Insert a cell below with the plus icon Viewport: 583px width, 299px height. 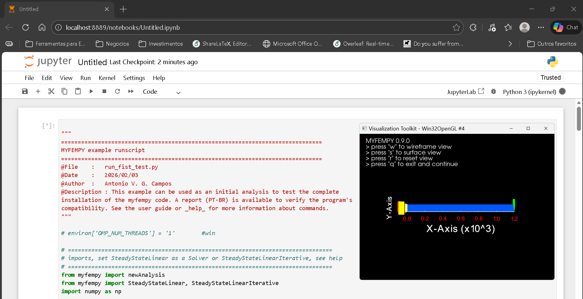point(38,91)
